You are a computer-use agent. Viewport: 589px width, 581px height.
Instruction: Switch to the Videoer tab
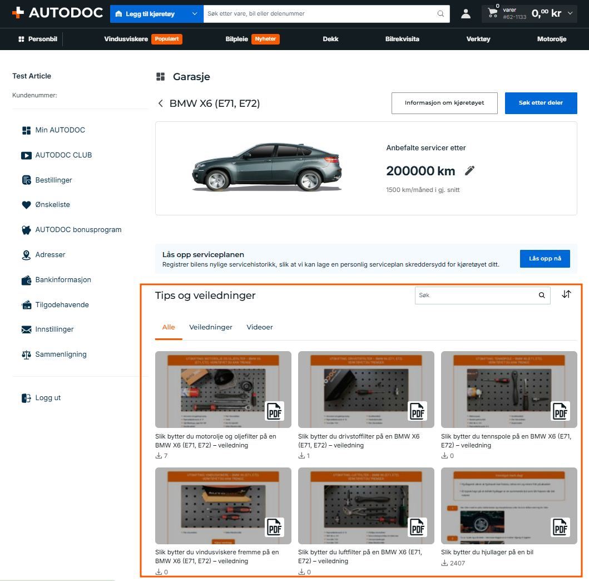click(x=260, y=327)
